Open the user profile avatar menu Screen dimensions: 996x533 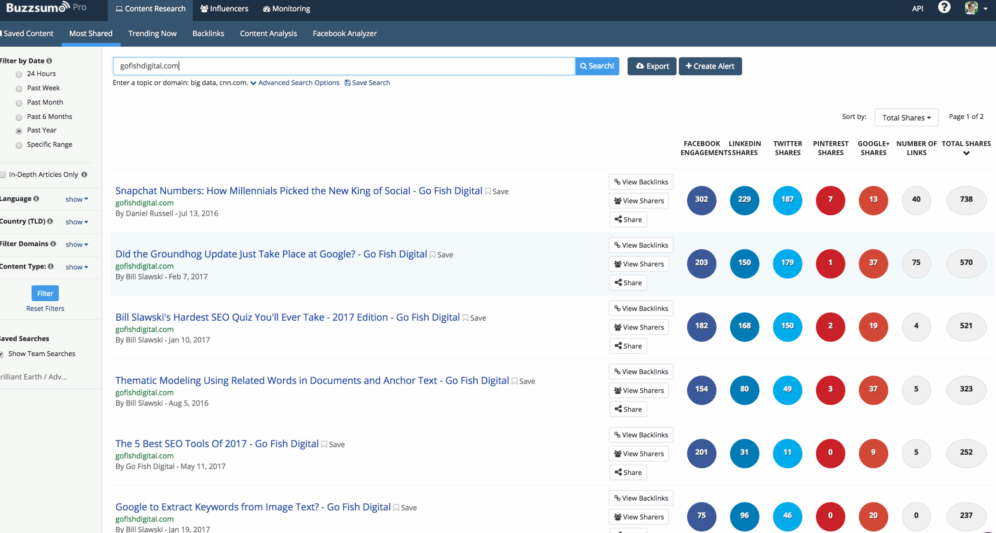coord(976,8)
